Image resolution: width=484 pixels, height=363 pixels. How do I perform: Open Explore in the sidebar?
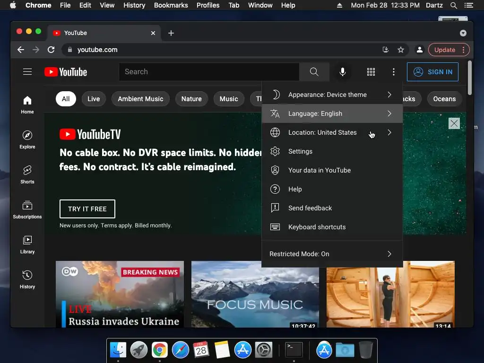(27, 140)
